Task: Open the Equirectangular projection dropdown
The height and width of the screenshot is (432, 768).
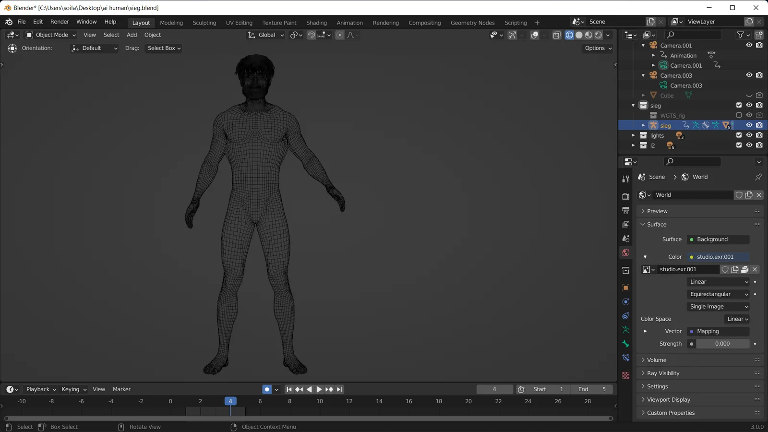Action: [718, 294]
